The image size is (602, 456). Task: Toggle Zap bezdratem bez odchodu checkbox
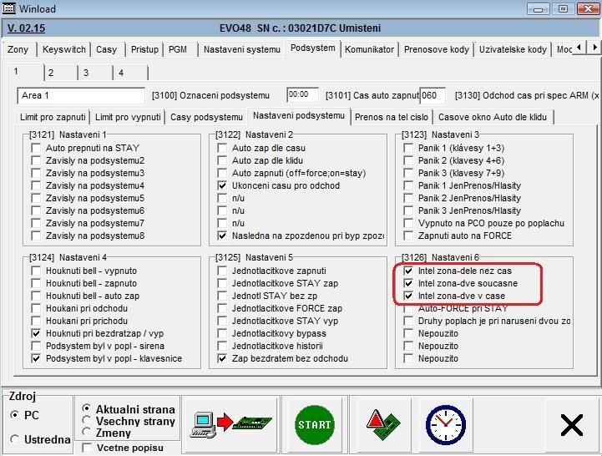pos(222,359)
